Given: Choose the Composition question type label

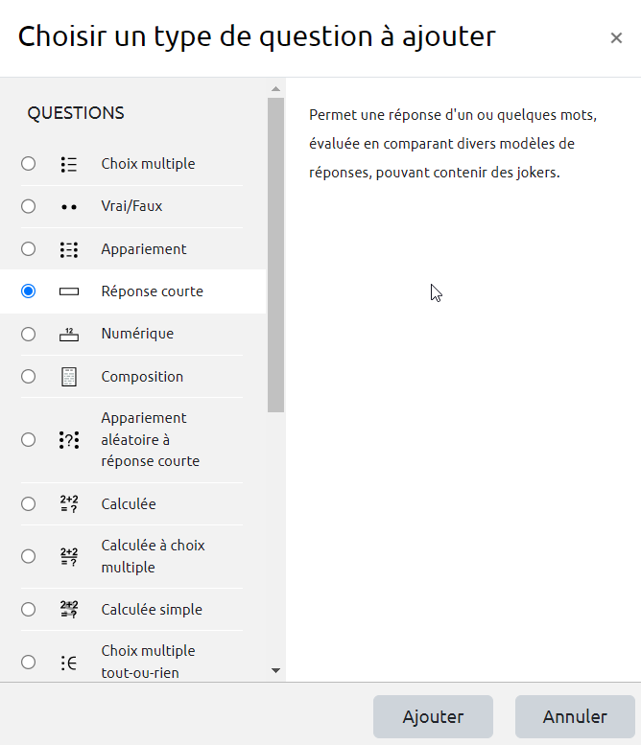Looking at the screenshot, I should [142, 377].
